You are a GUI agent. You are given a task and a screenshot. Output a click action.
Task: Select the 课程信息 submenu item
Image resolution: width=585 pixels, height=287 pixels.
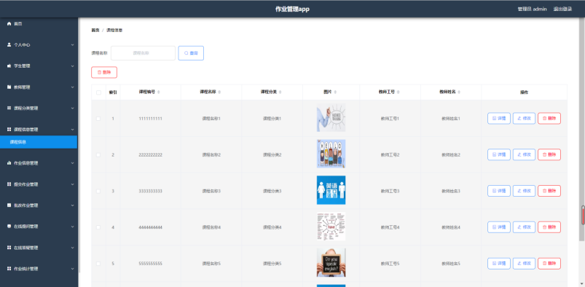point(39,142)
